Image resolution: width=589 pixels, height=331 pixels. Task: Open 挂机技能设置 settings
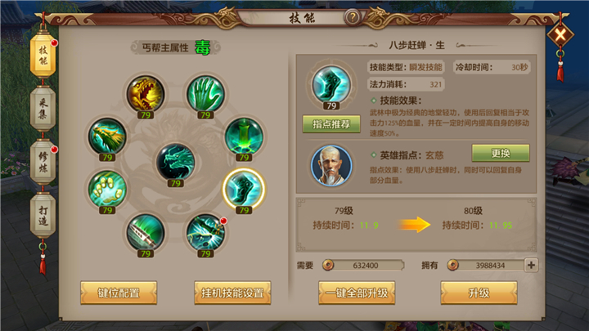coord(232,293)
